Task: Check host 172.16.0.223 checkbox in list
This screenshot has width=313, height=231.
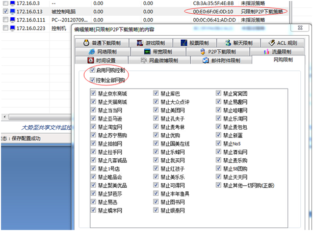Action: (x=6, y=28)
